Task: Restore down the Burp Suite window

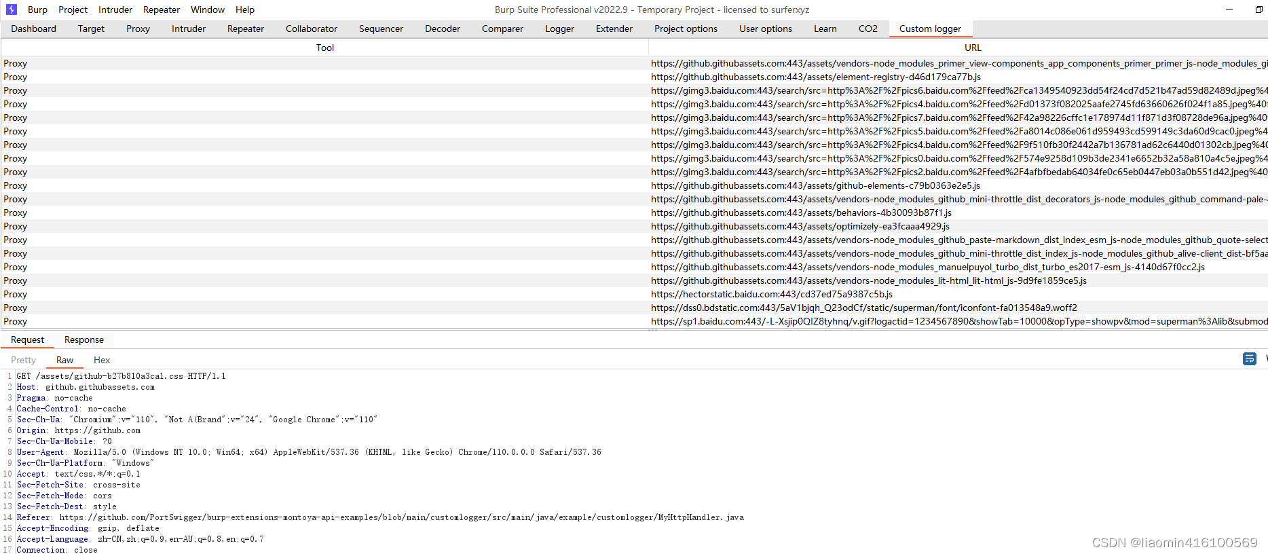Action: tap(1258, 10)
